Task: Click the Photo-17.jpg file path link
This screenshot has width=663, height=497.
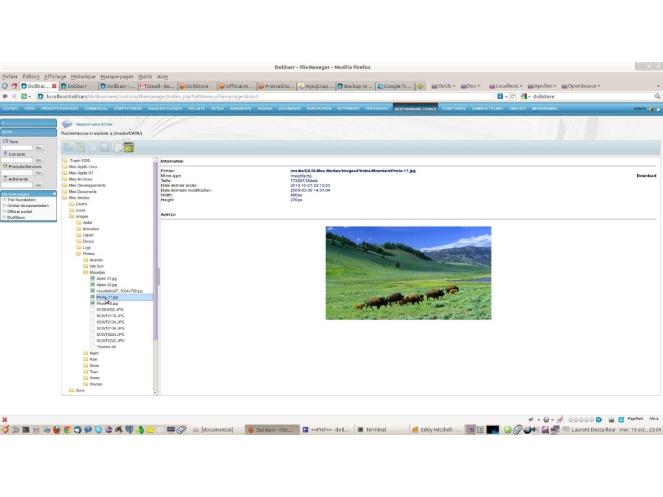Action: click(353, 171)
